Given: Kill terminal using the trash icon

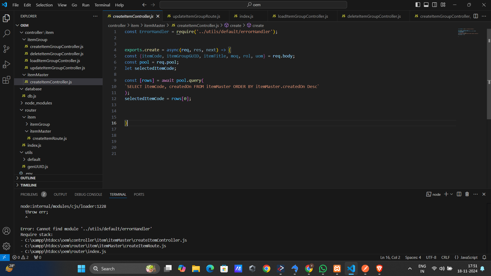Looking at the screenshot, I should coord(467,194).
